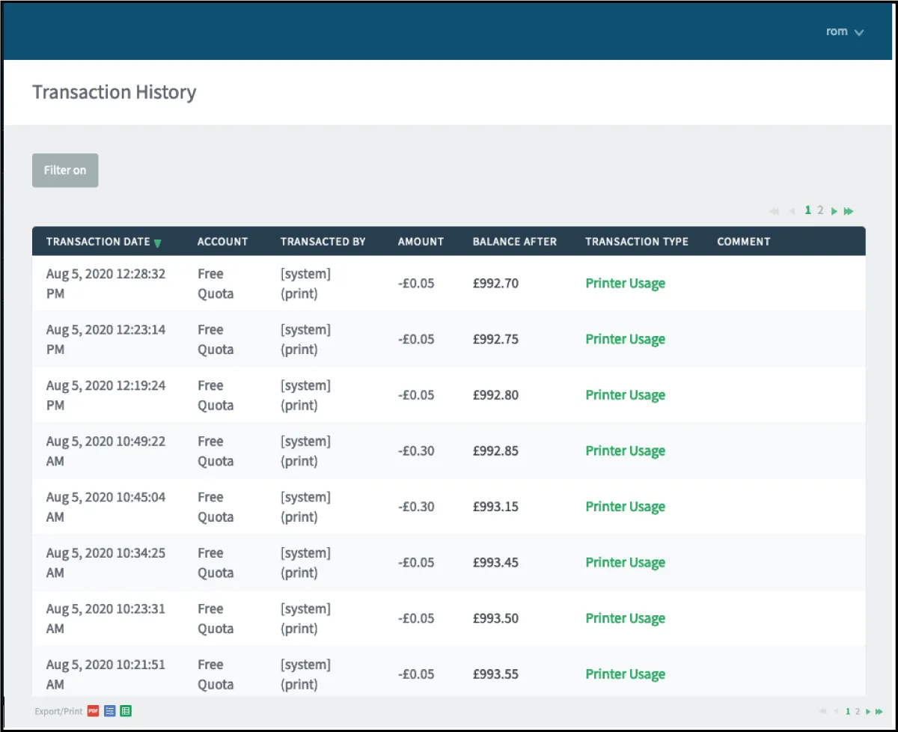Go to page 2 of the transactions
Image resolution: width=898 pixels, height=732 pixels.
(x=820, y=211)
